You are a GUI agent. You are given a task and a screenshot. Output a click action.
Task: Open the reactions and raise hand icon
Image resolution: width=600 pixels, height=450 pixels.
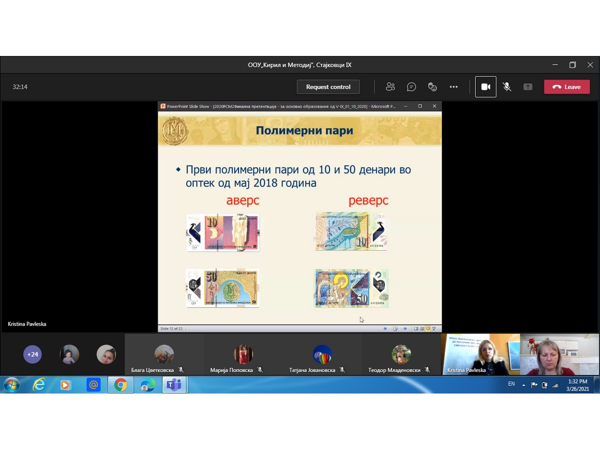[x=432, y=87]
